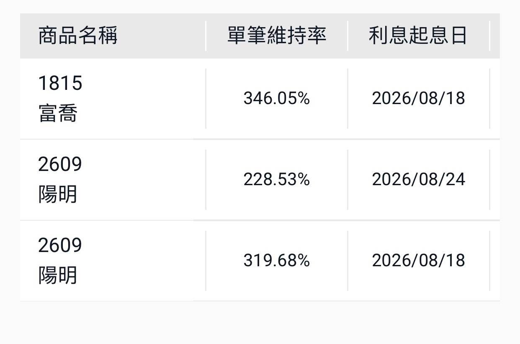Tap the 346.05% maintenance rate cell
The width and height of the screenshot is (520, 344).
[277, 99]
